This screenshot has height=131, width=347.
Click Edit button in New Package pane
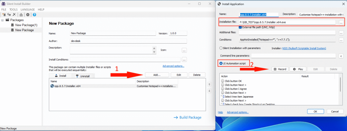(x=179, y=75)
